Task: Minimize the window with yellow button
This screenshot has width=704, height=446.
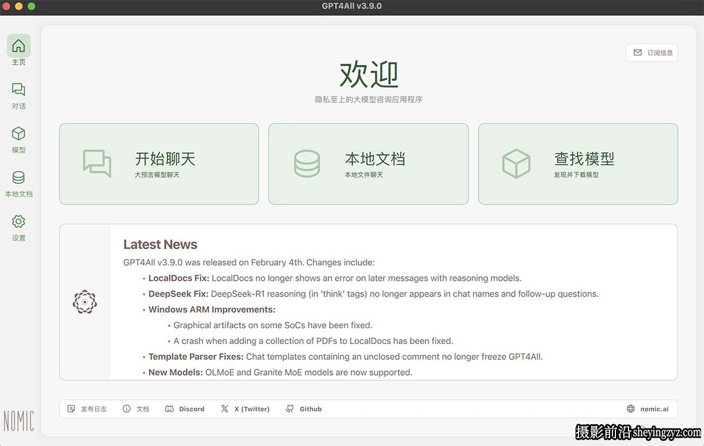Action: (19, 6)
